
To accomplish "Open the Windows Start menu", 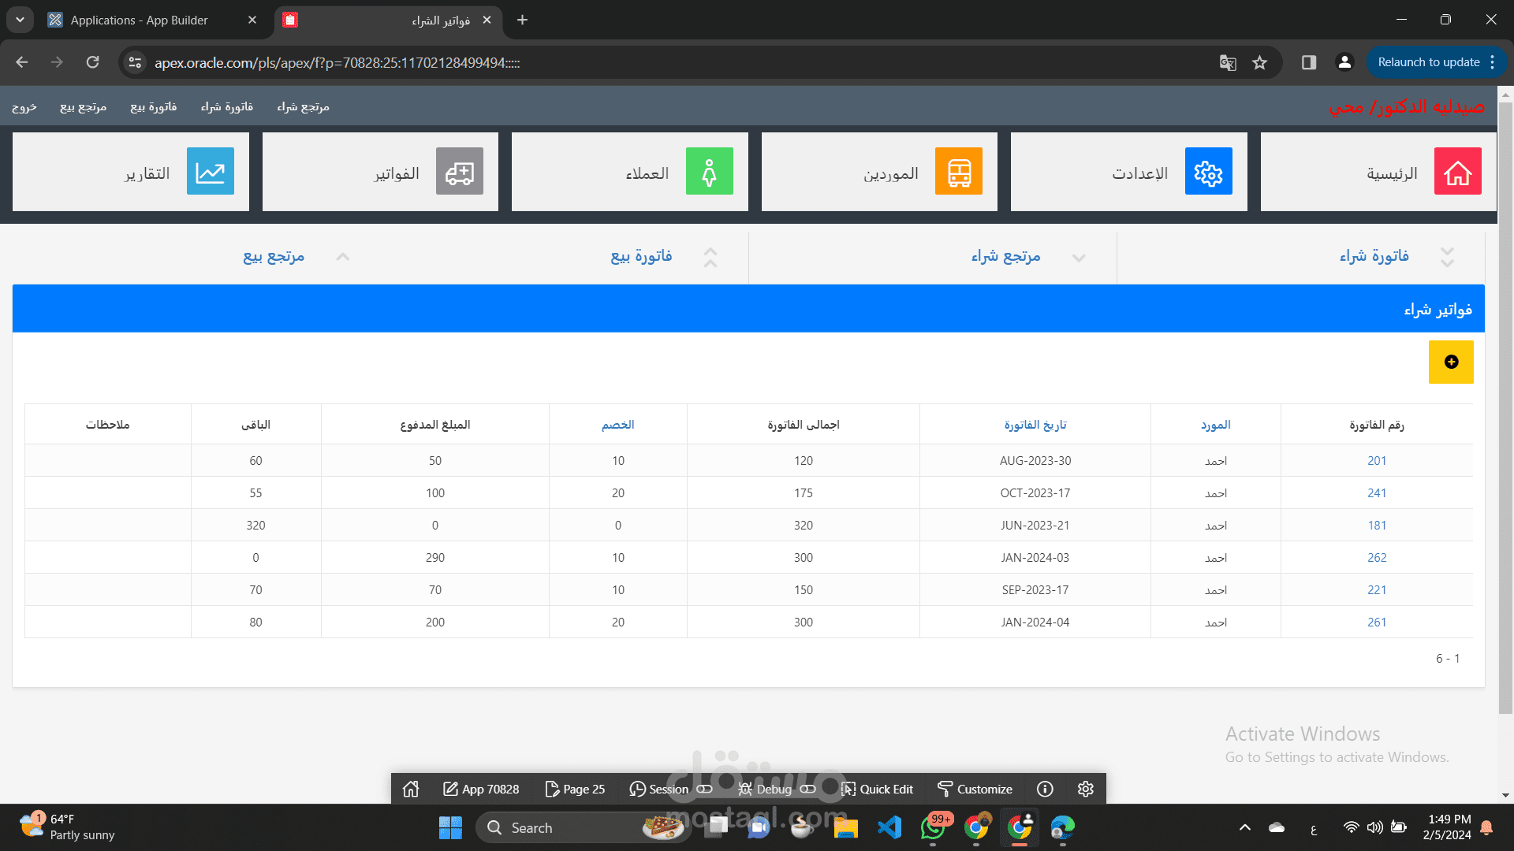I will coord(450,827).
